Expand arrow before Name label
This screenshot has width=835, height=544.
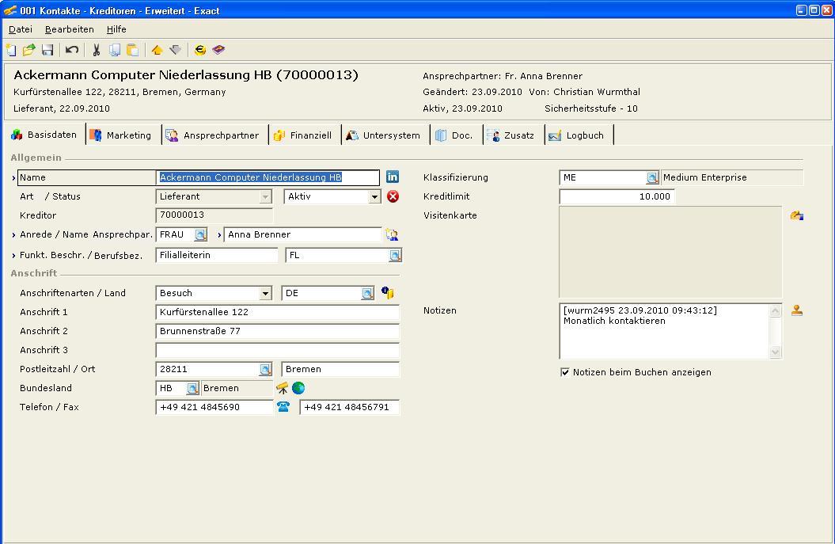pos(13,178)
